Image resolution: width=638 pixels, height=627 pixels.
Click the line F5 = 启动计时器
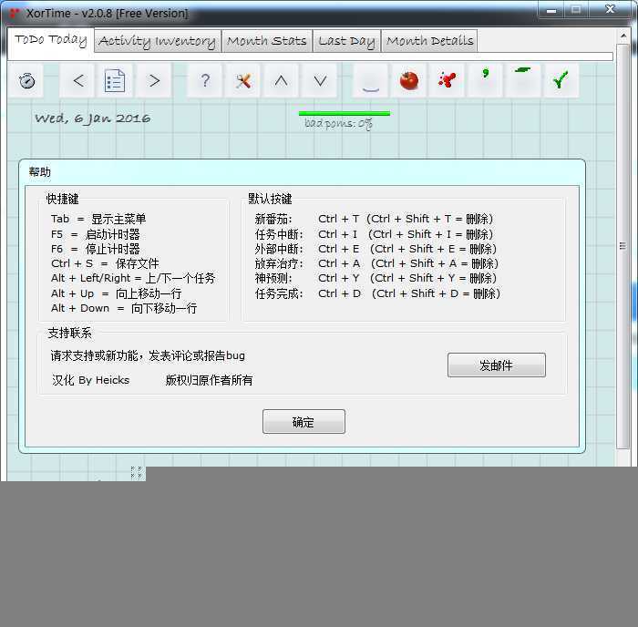[95, 234]
